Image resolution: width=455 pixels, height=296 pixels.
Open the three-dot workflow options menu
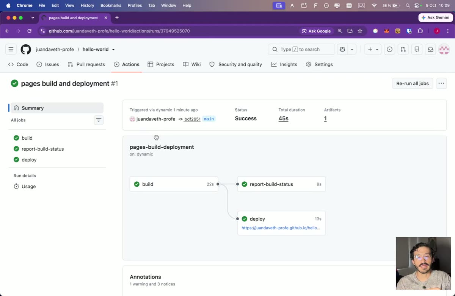441,83
